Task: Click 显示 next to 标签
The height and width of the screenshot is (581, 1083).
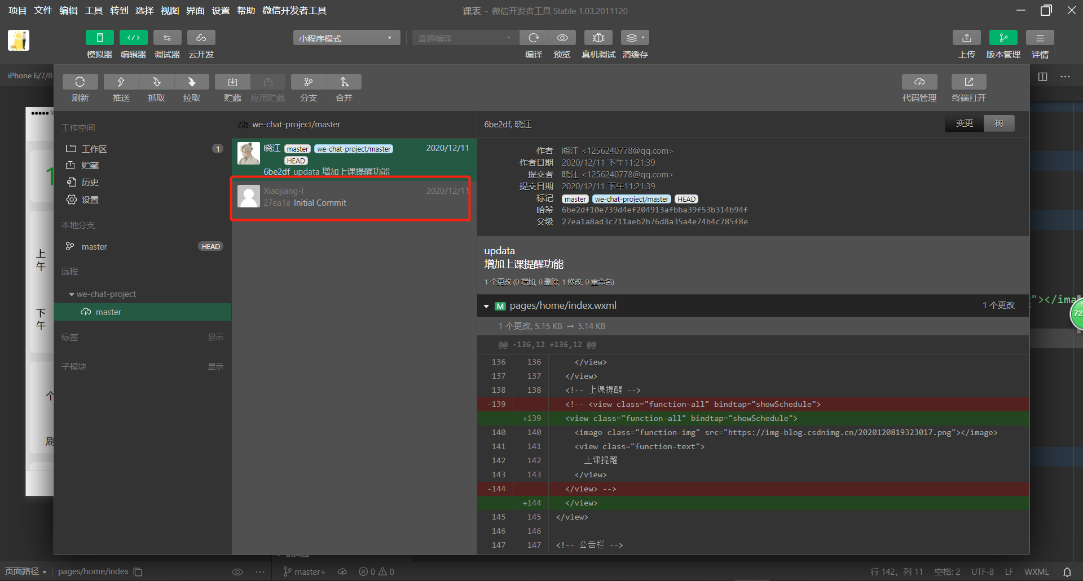Action: tap(215, 337)
